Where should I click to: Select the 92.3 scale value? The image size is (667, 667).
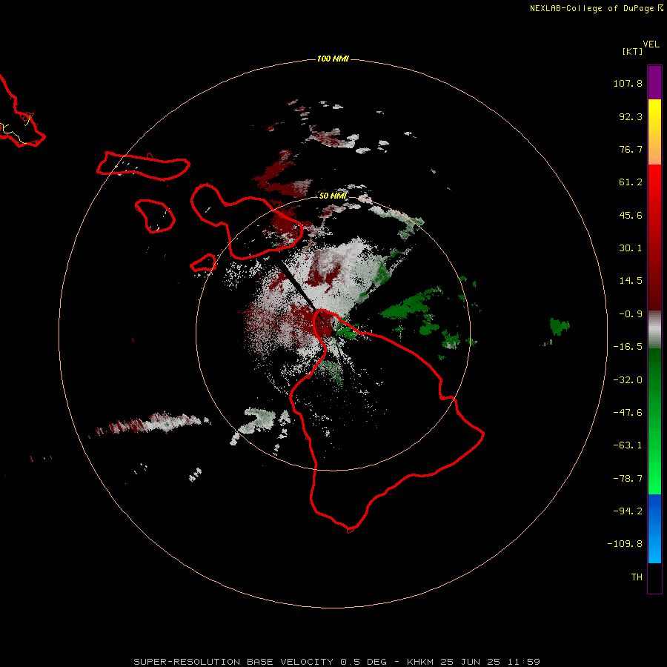tap(631, 116)
